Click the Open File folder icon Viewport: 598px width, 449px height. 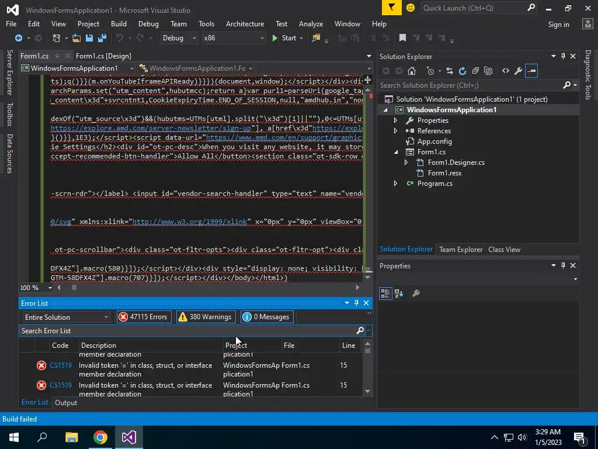click(77, 38)
